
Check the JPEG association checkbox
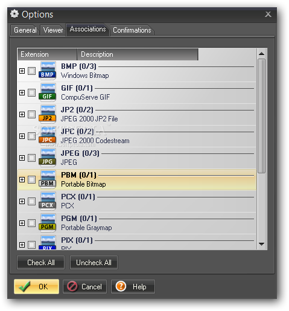point(31,158)
